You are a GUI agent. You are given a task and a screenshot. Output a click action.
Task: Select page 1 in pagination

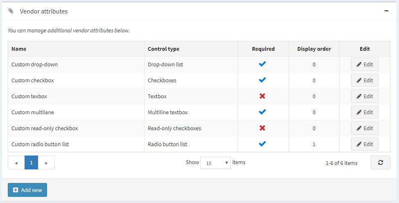(x=31, y=163)
